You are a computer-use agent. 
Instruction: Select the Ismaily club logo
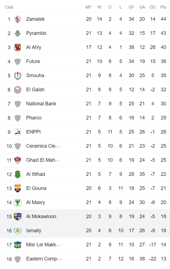[17, 230]
